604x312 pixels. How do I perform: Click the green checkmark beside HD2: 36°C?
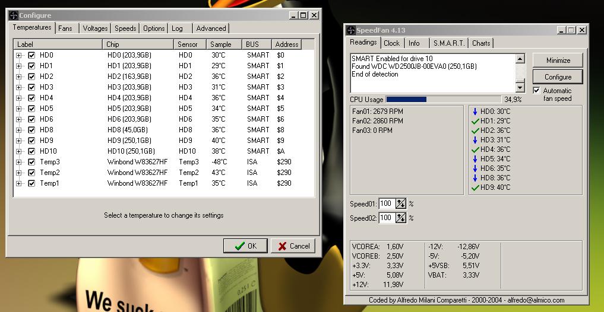coord(475,131)
